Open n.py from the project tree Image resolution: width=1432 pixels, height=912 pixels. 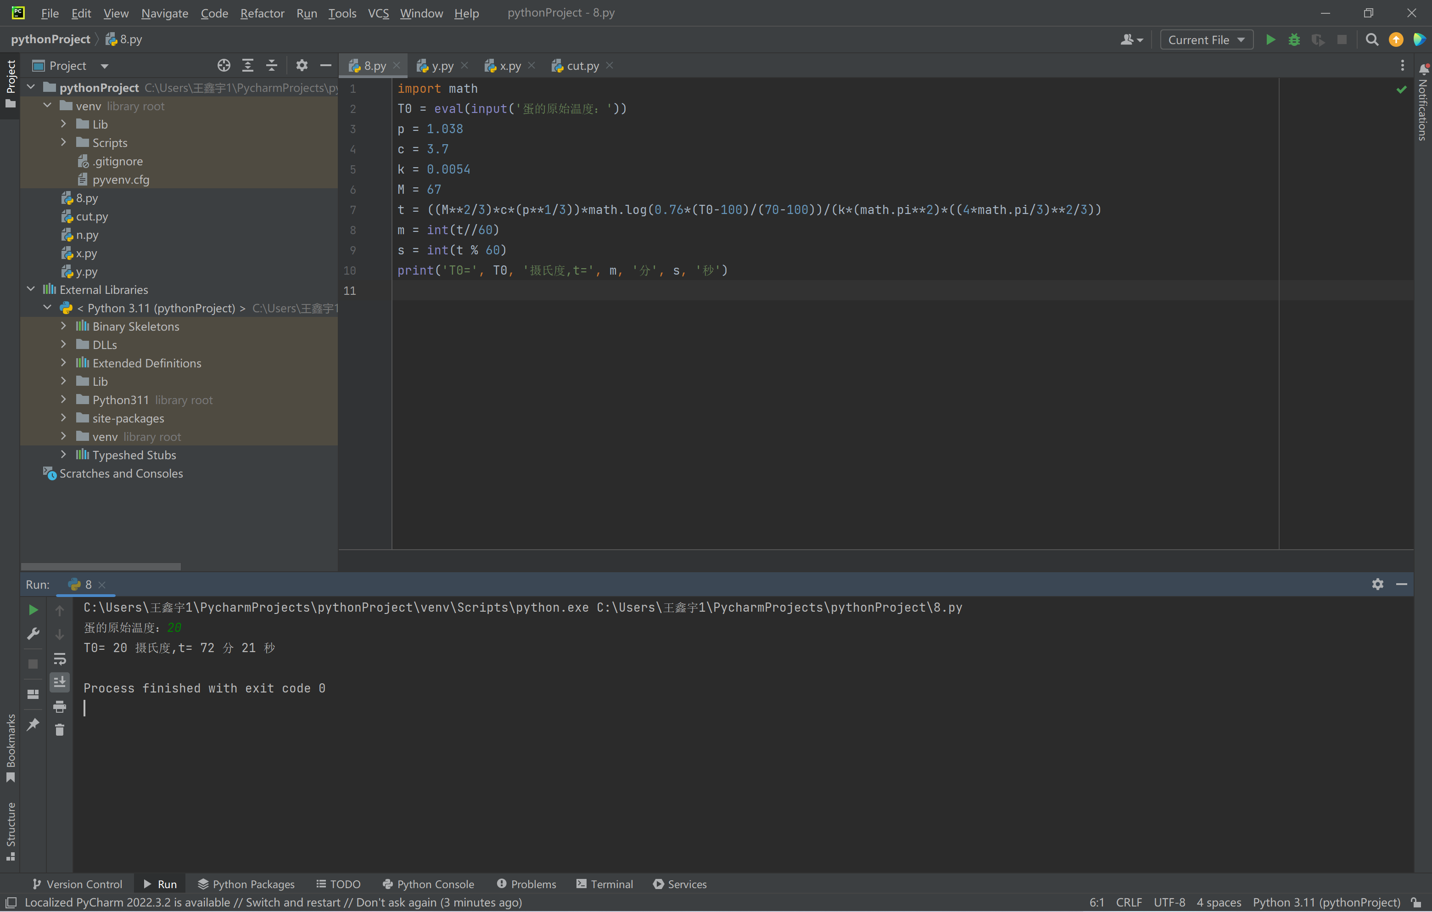point(87,235)
